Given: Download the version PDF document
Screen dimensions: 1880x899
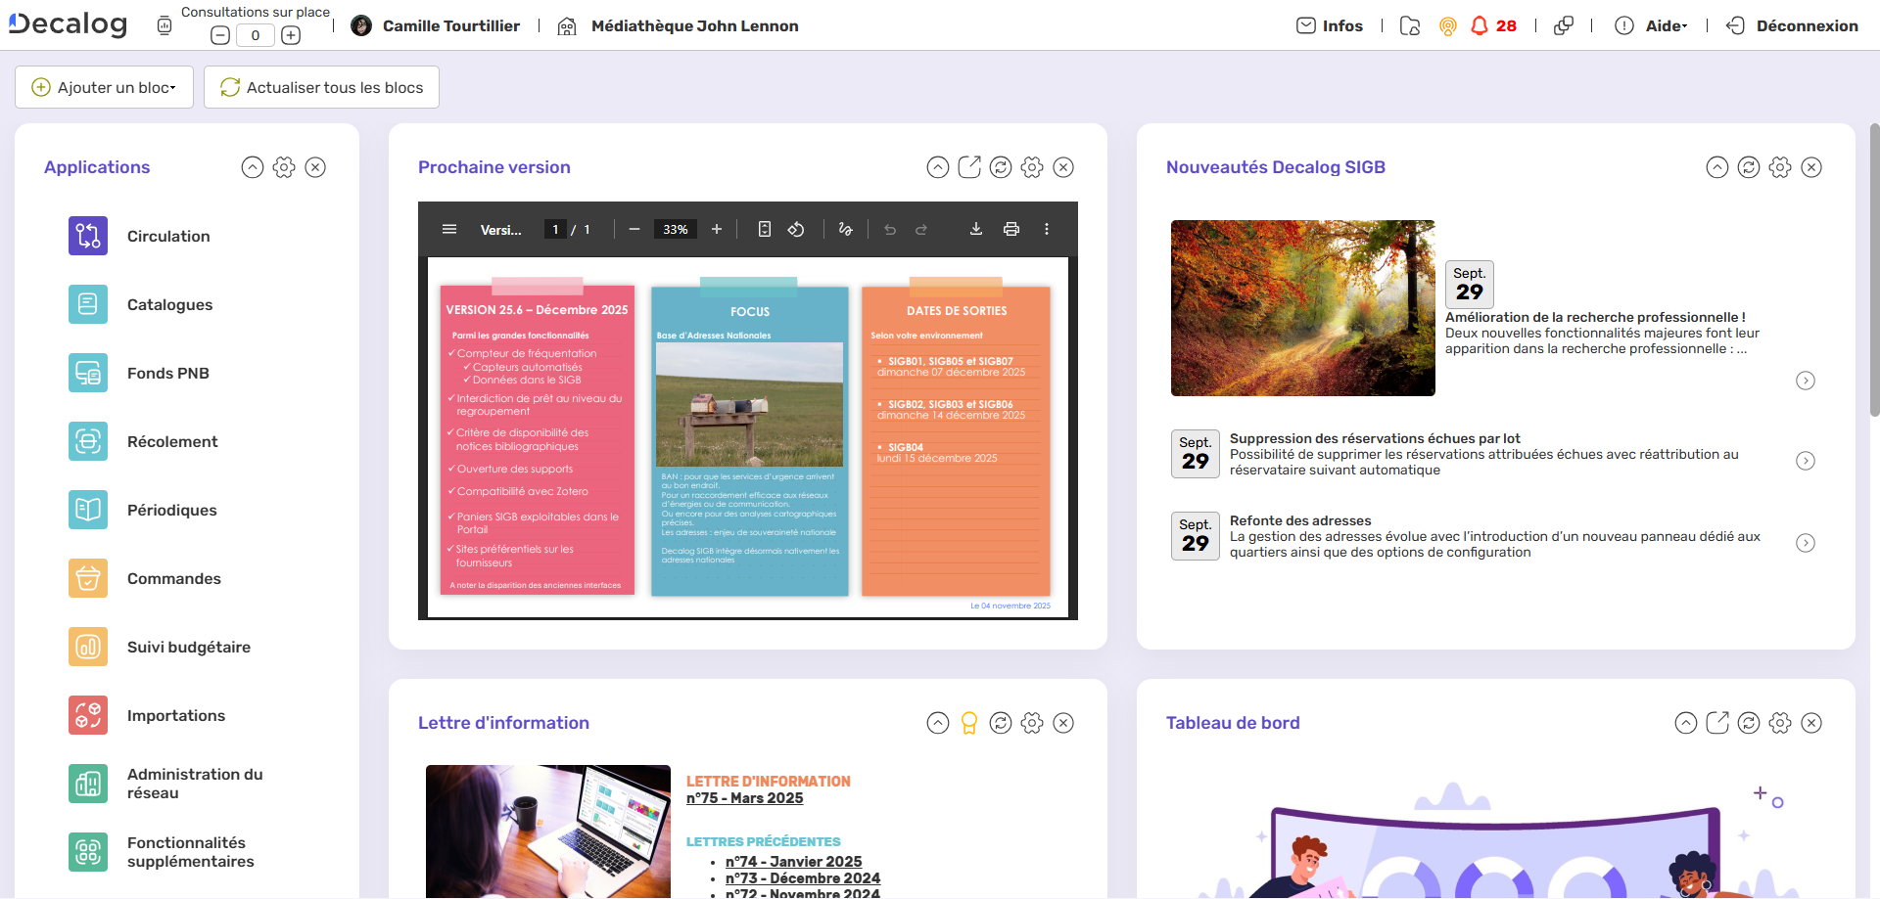Looking at the screenshot, I should point(975,229).
